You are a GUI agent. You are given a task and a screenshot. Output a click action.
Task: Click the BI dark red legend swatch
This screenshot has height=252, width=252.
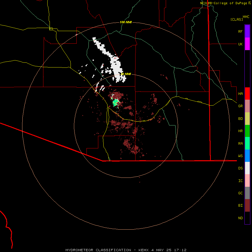coord(247,206)
